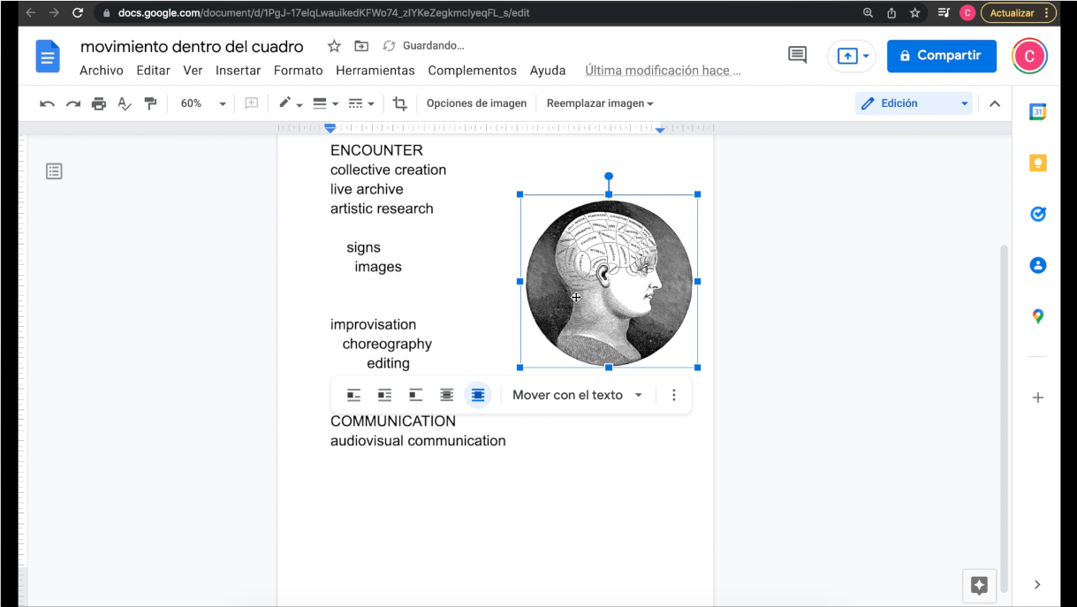The image size is (1077, 607).
Task: Select in front of text option
Action: click(x=478, y=395)
